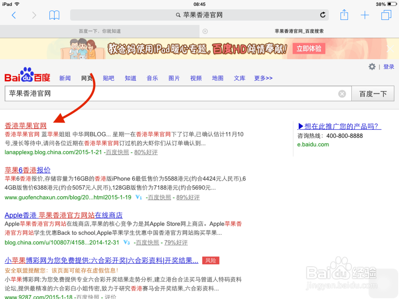Open 小苹果博彩网 search result

(101, 260)
